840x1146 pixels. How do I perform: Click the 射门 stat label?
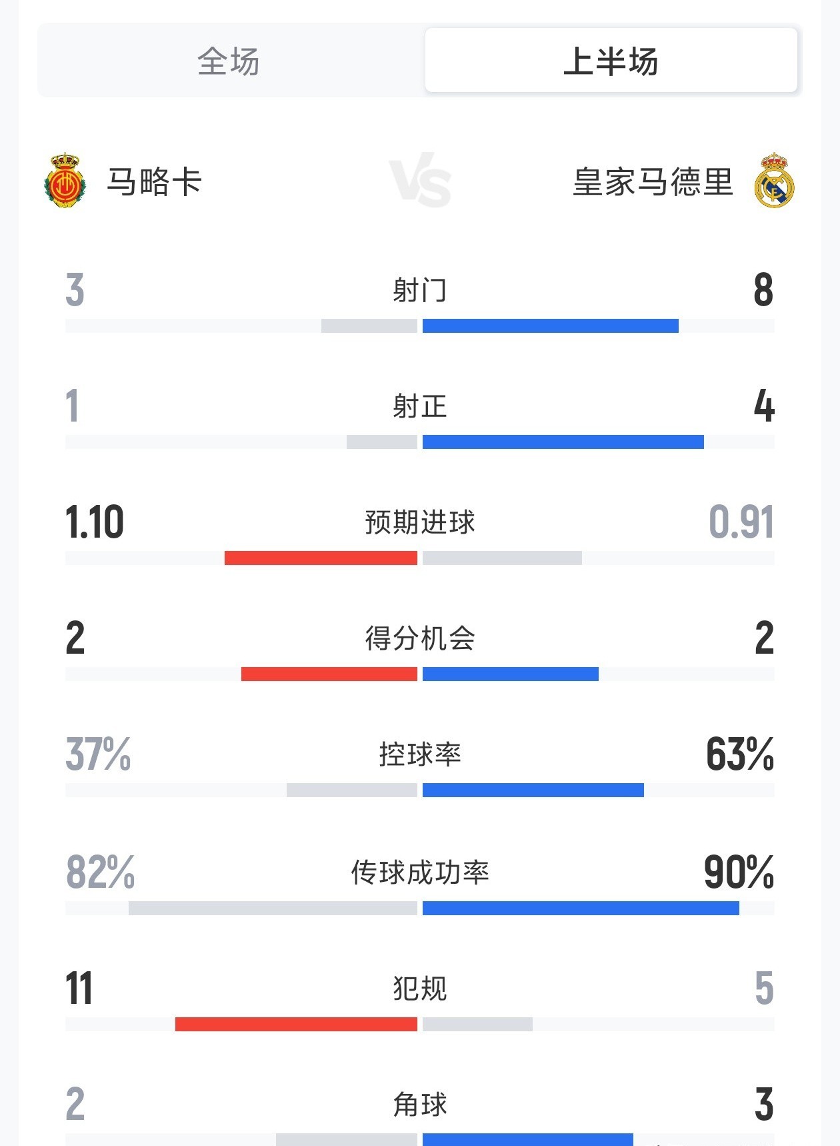click(x=420, y=290)
